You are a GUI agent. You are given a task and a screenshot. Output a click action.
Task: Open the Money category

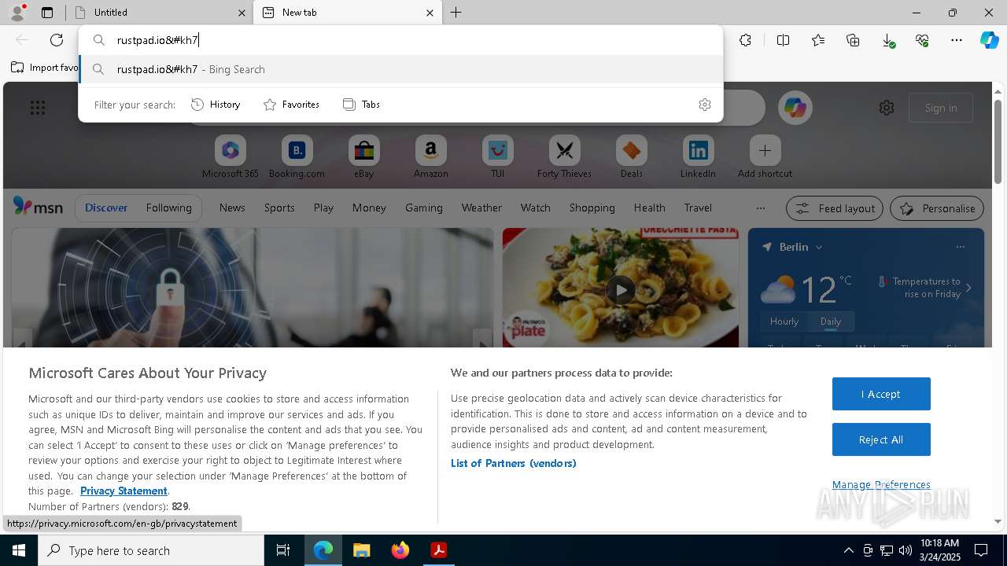[369, 208]
